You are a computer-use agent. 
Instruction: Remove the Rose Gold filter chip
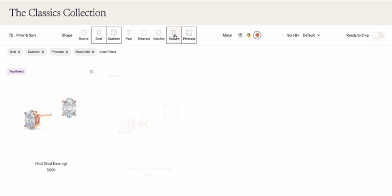[93, 52]
